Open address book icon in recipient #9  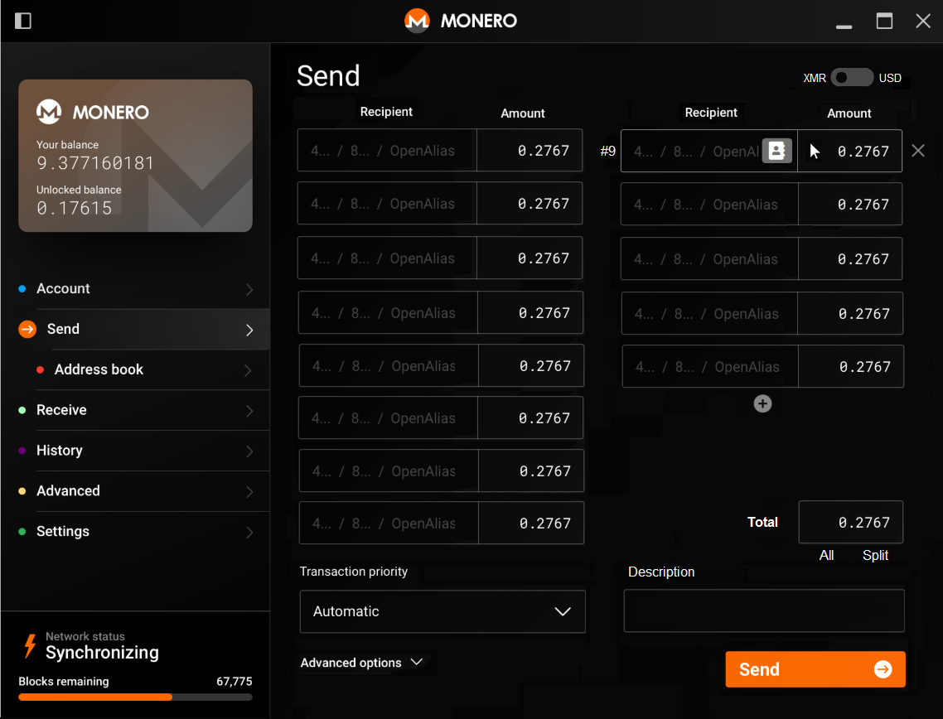coord(776,150)
